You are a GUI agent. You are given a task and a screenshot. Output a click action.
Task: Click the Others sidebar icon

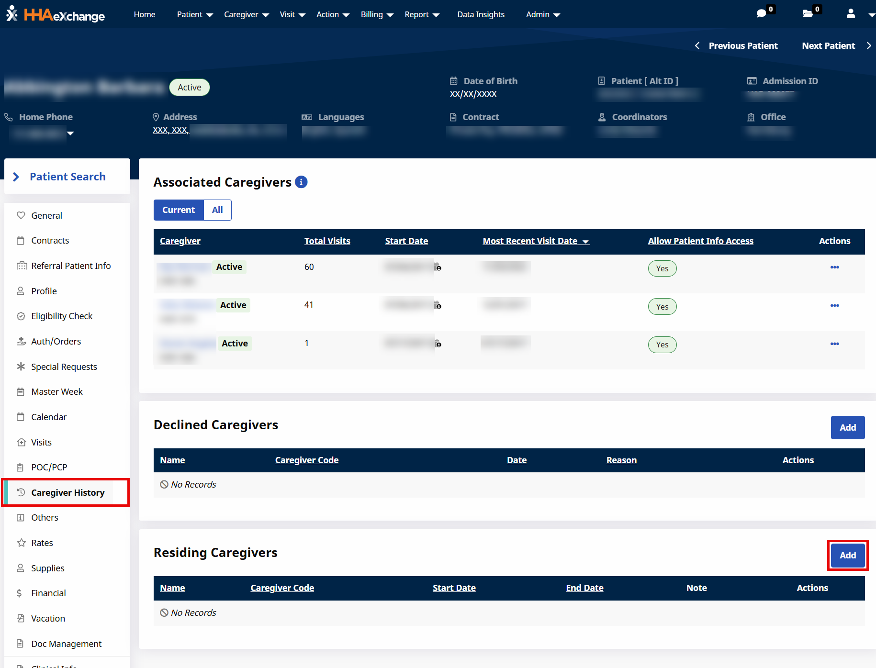click(x=21, y=518)
